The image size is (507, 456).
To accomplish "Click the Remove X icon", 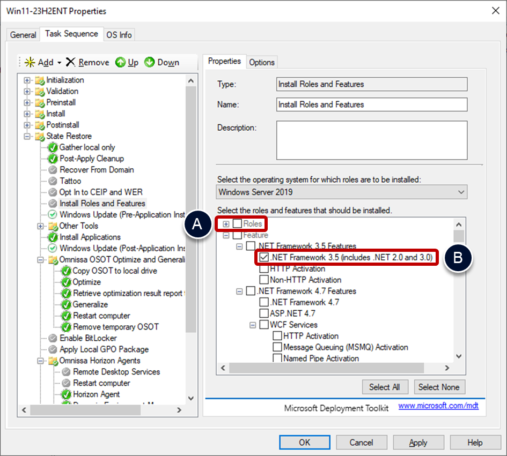I will pos(71,63).
